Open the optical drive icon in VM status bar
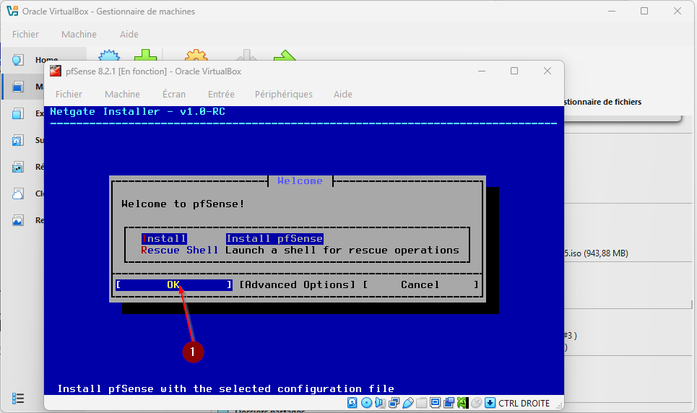The width and height of the screenshot is (697, 413). [366, 403]
